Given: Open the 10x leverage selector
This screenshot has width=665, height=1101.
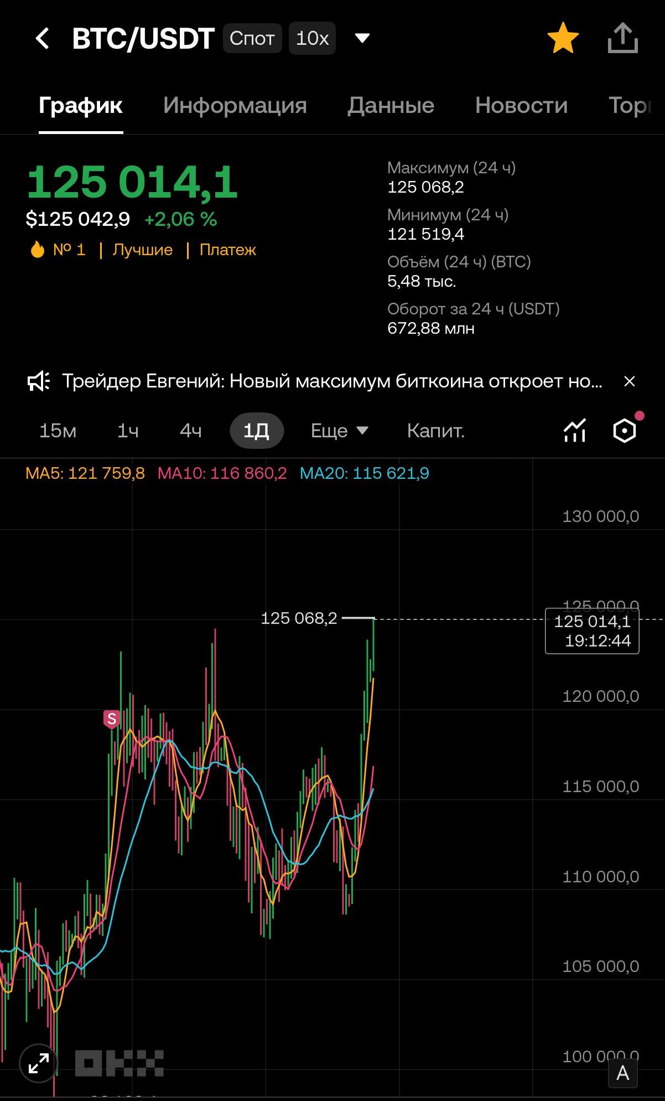Looking at the screenshot, I should tap(312, 38).
